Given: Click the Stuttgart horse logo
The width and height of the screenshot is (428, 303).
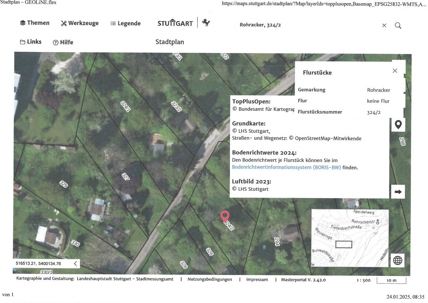Looking at the screenshot, I should pos(206,23).
